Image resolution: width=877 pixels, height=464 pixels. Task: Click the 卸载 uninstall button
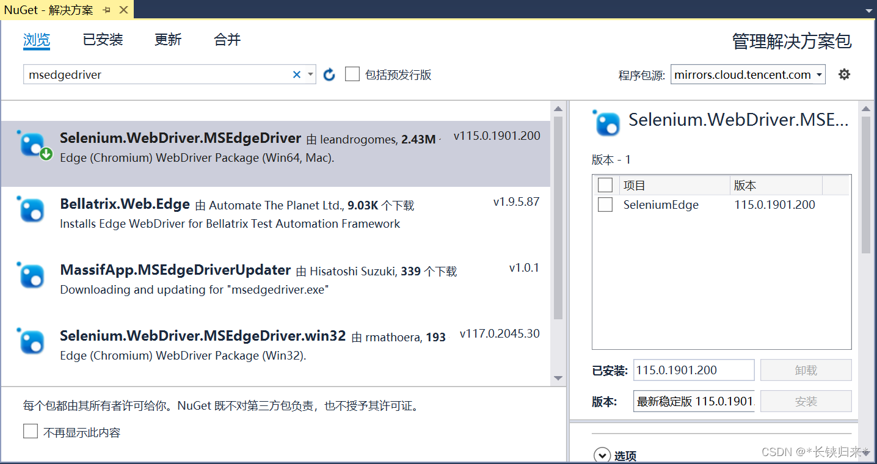(806, 370)
